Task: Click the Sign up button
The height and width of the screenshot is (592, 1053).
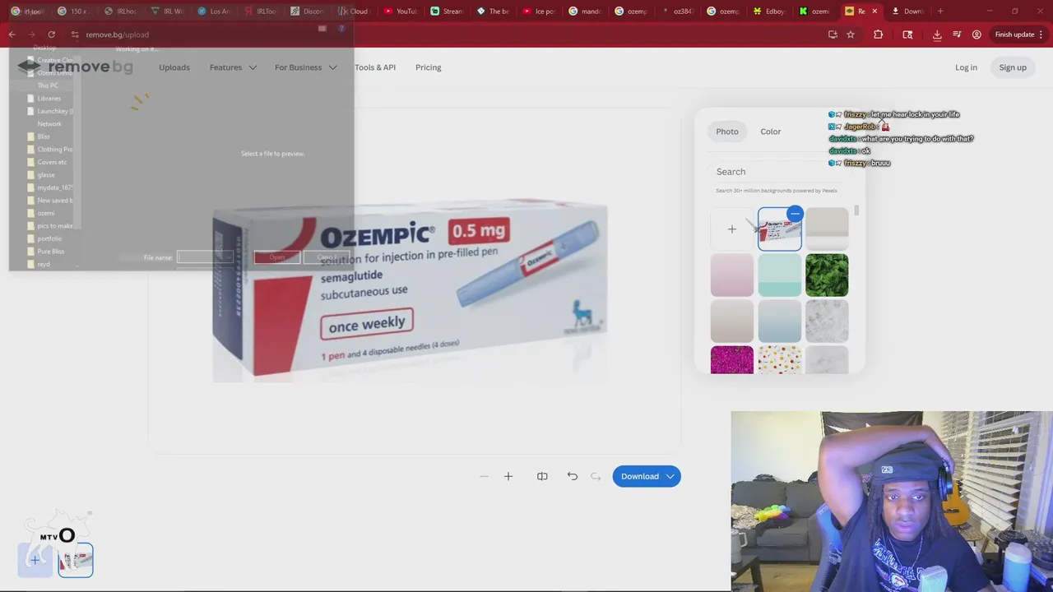Action: (x=1013, y=67)
